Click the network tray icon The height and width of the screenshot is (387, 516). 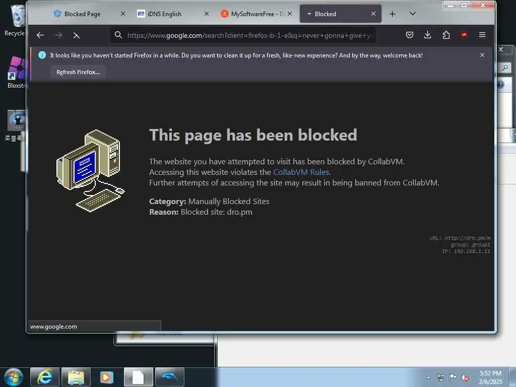(440, 377)
